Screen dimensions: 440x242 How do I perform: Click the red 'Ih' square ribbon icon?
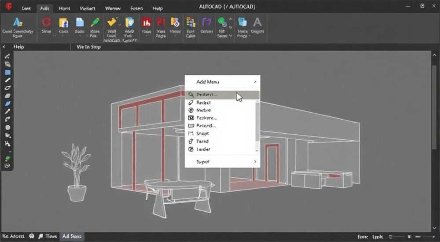coord(146,22)
